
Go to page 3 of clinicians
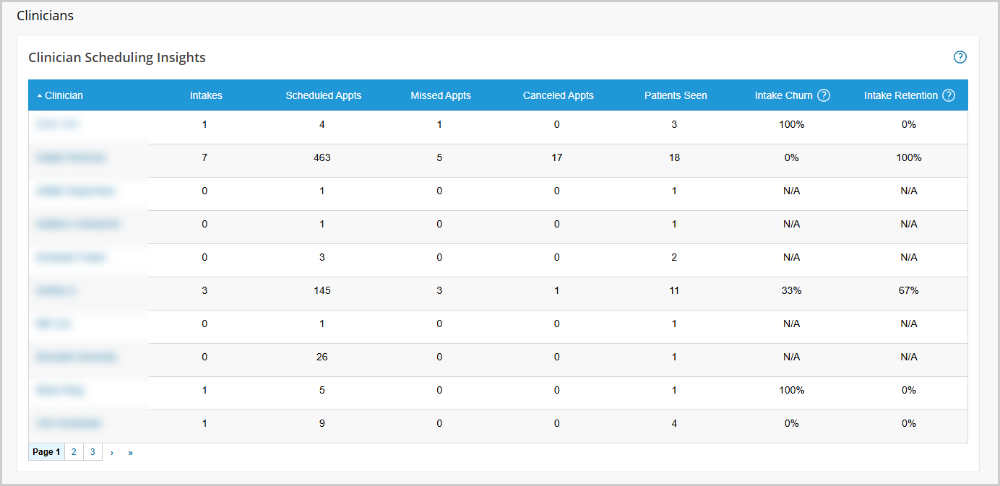click(x=92, y=452)
